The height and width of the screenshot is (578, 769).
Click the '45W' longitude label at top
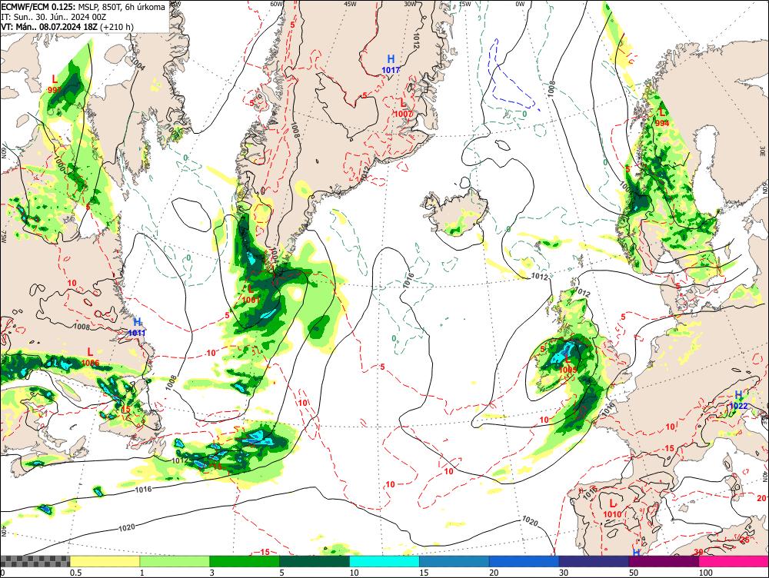[350, 4]
